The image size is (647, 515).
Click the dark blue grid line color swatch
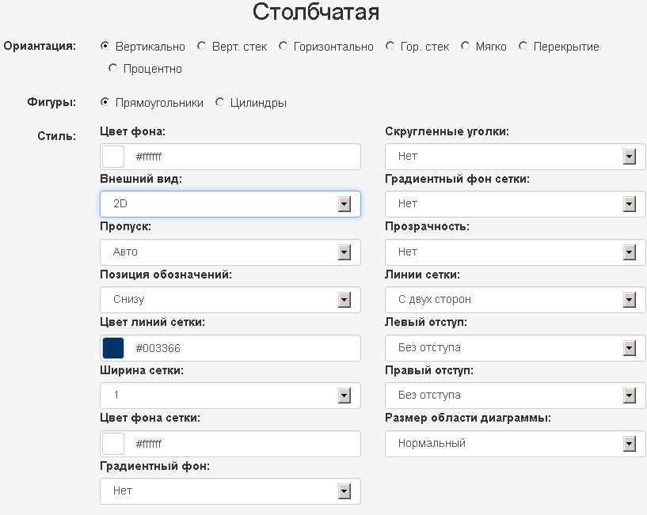(x=113, y=348)
